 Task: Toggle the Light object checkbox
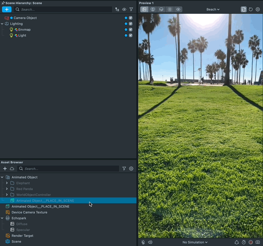(131, 35)
